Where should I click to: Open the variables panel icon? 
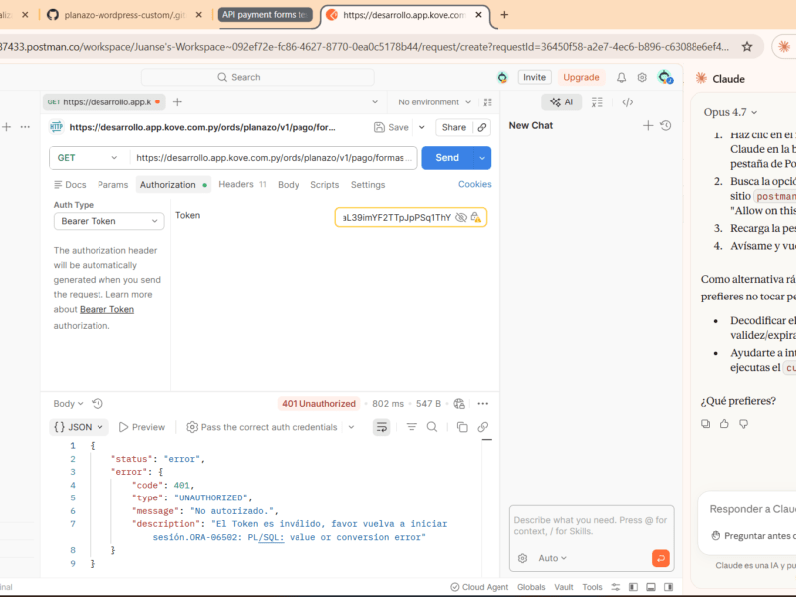597,102
